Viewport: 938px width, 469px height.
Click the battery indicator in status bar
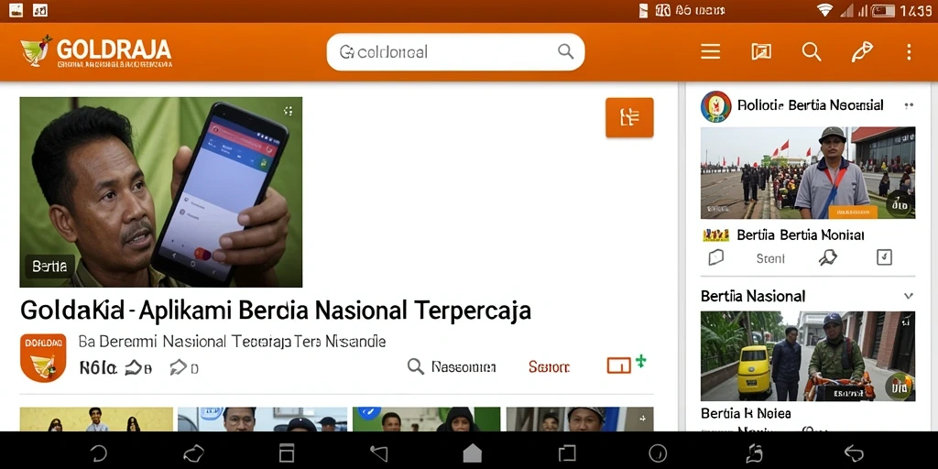click(882, 11)
